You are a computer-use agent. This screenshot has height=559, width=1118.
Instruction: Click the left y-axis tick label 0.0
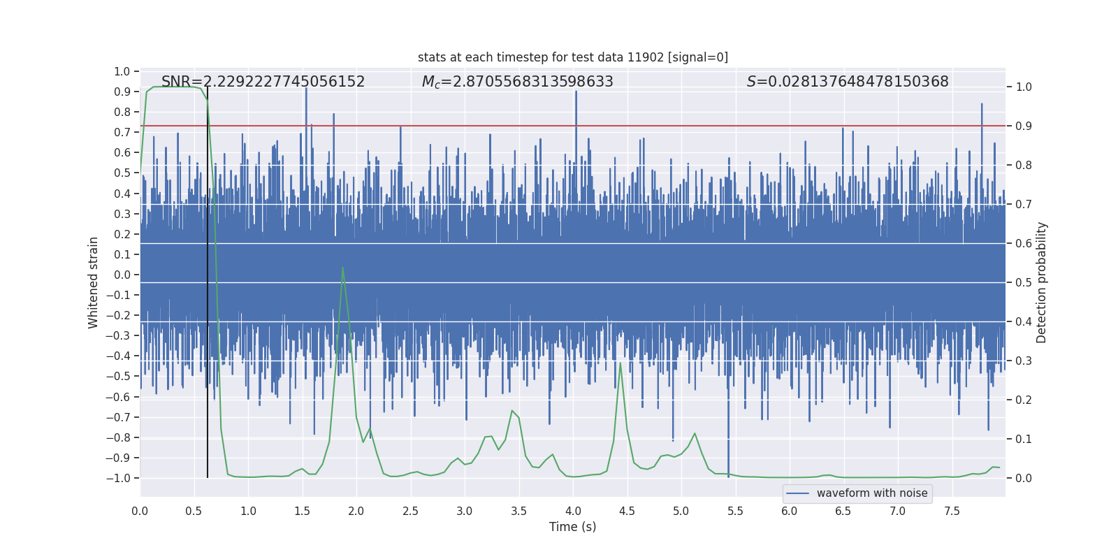[122, 275]
